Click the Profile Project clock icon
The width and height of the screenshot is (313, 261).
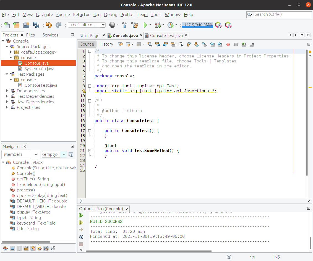[x=170, y=25]
